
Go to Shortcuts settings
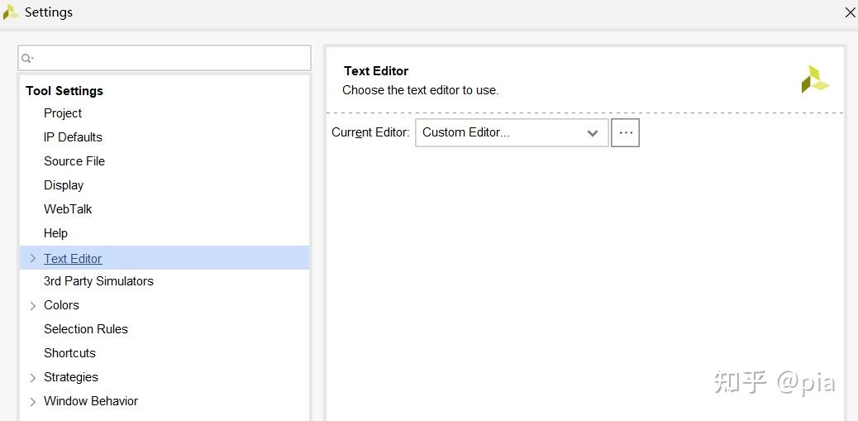click(69, 353)
